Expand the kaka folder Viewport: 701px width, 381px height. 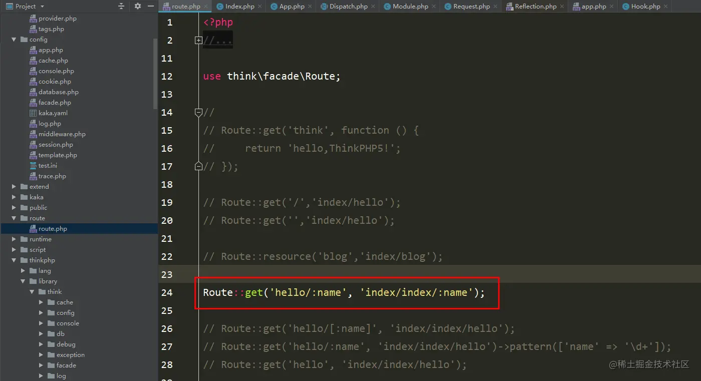click(x=14, y=197)
